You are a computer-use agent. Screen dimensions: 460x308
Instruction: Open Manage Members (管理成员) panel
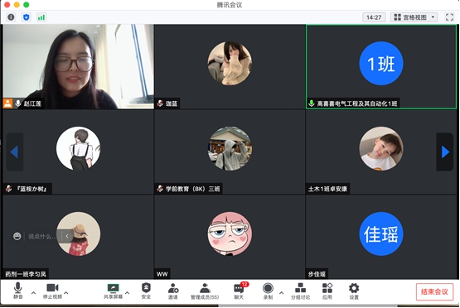tap(205, 291)
